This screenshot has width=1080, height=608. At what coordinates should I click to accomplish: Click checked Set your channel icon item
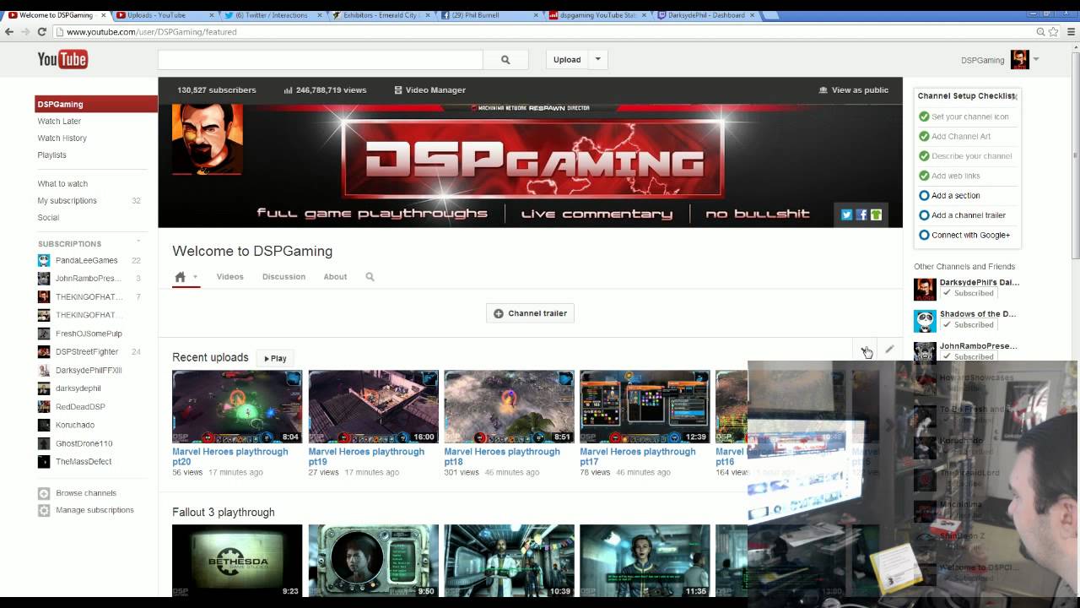pyautogui.click(x=964, y=117)
